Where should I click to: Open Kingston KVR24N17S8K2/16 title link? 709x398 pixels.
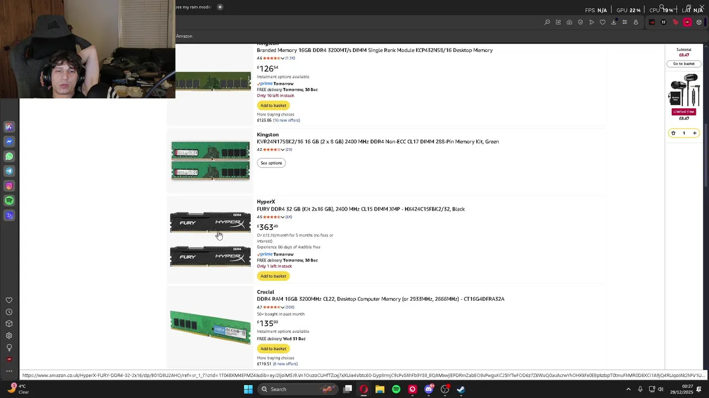pyautogui.click(x=378, y=142)
